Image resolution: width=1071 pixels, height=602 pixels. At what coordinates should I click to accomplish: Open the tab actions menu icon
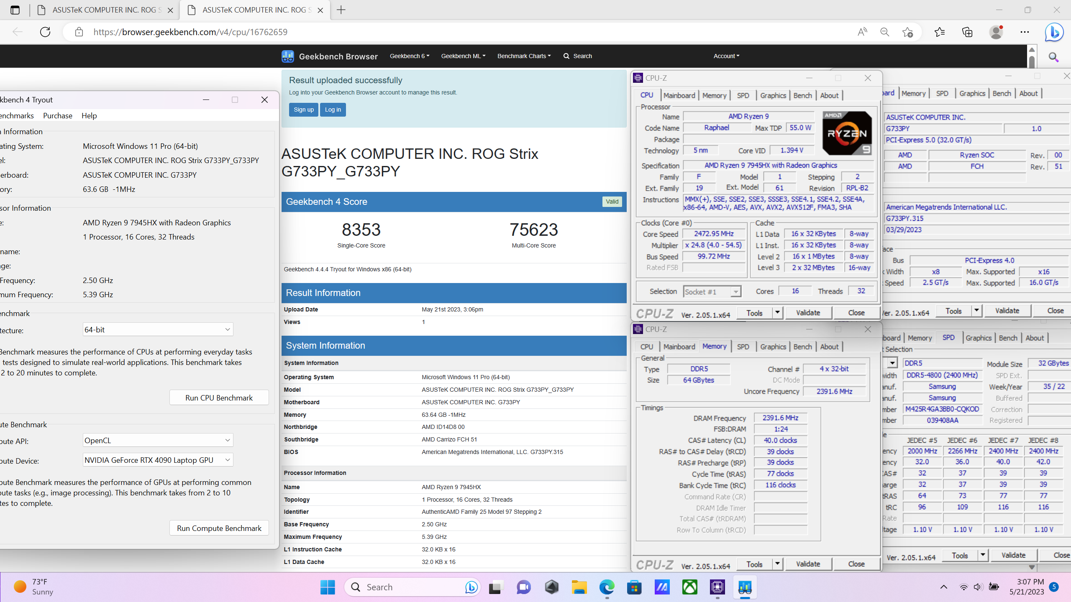[x=15, y=10]
